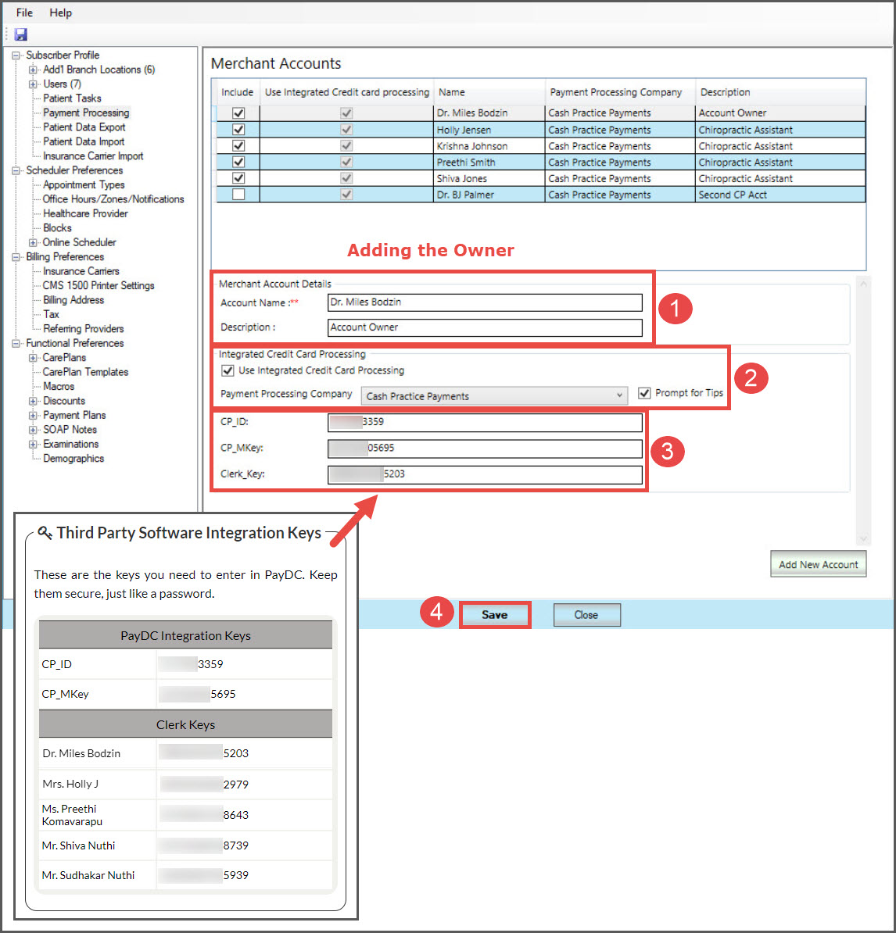Screen dimensions: 896x933
Task: Collapse the Billing Preferences node
Action: (16, 257)
